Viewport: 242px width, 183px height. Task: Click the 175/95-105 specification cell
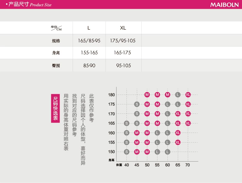pos(123,41)
